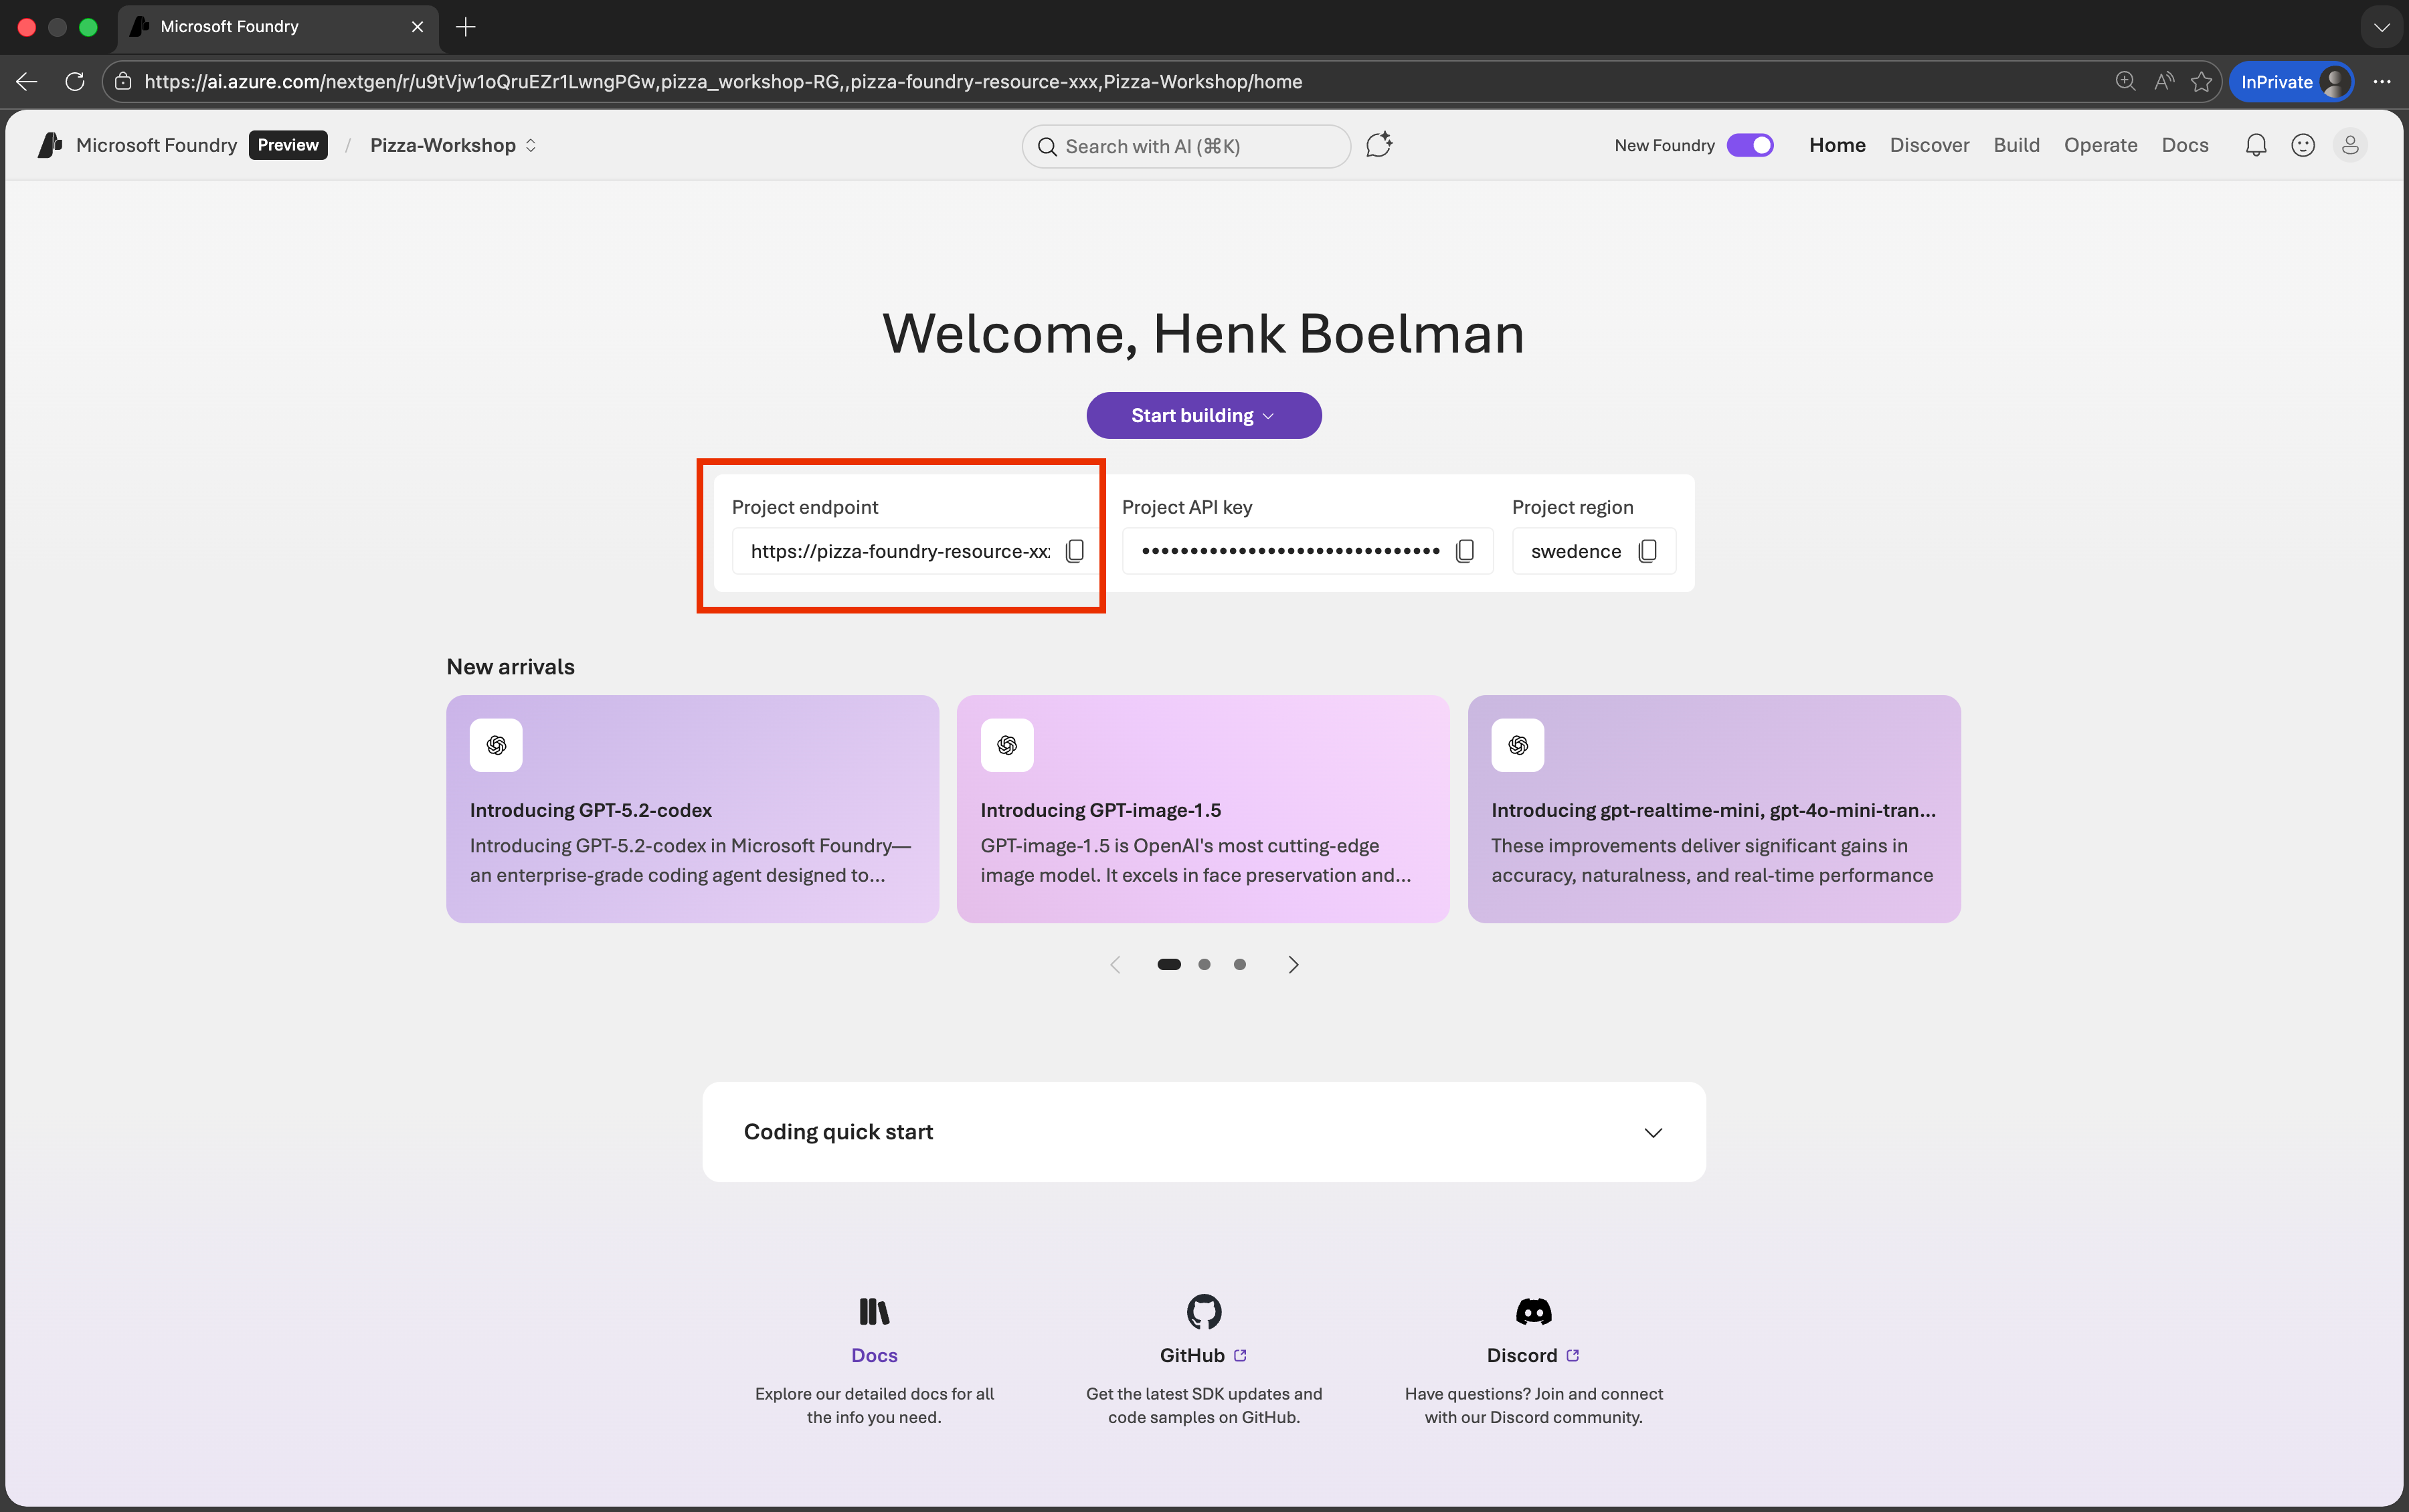
Task: Jump to second carousel page dot
Action: [x=1204, y=964]
